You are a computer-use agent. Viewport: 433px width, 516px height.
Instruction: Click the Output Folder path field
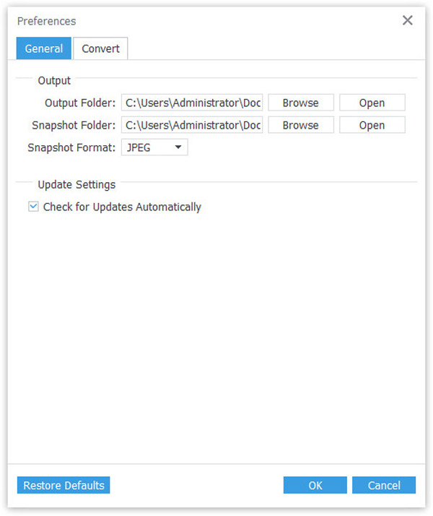coord(192,103)
